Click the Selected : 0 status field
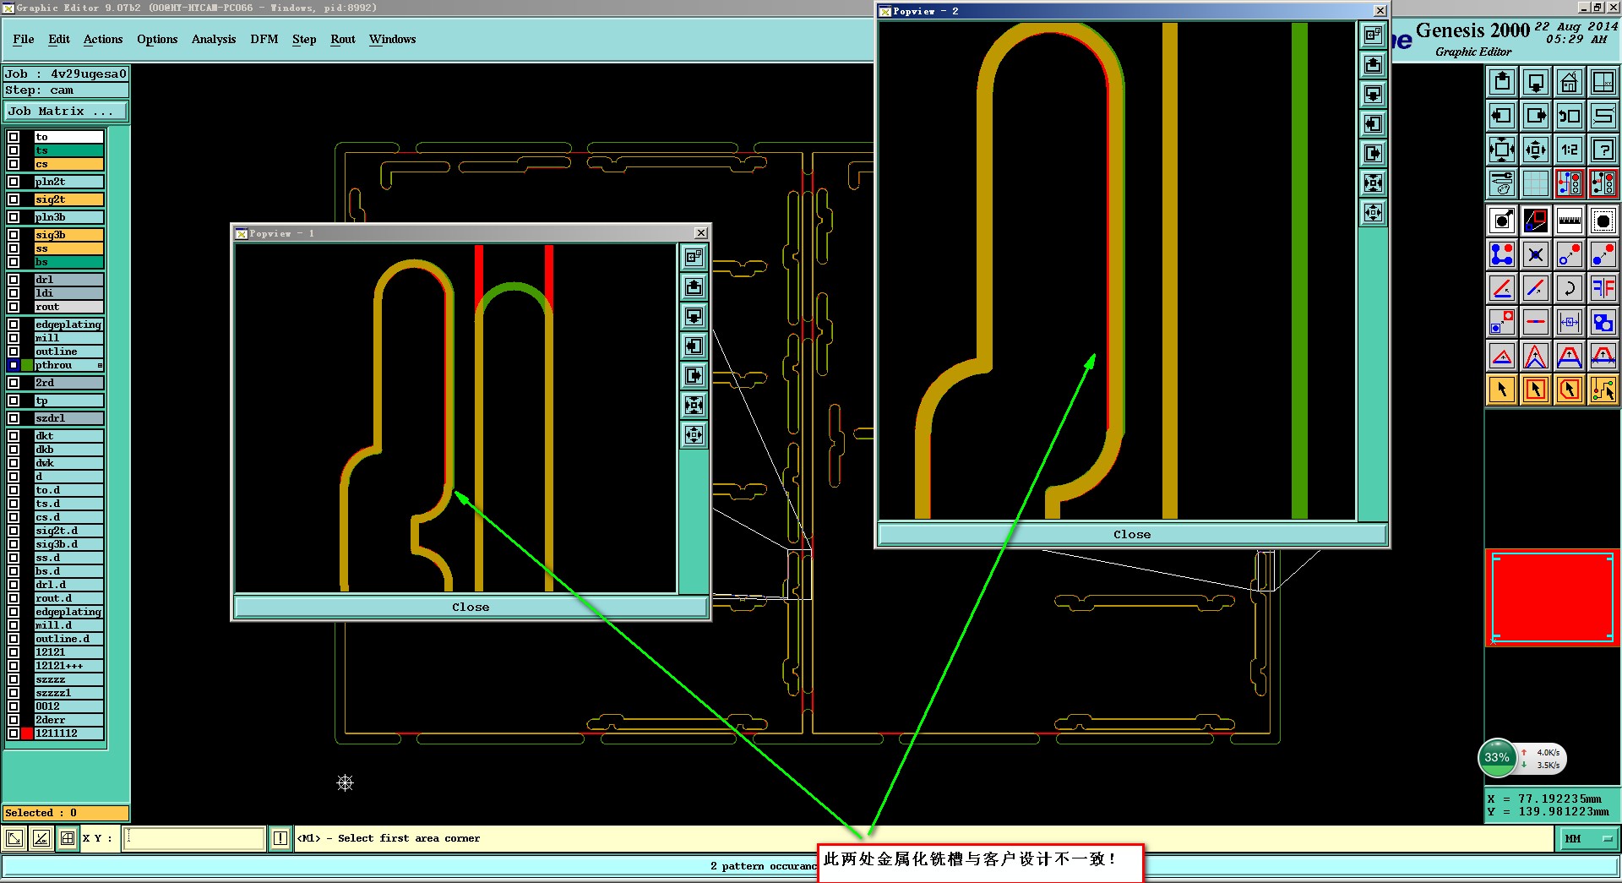 coord(66,813)
